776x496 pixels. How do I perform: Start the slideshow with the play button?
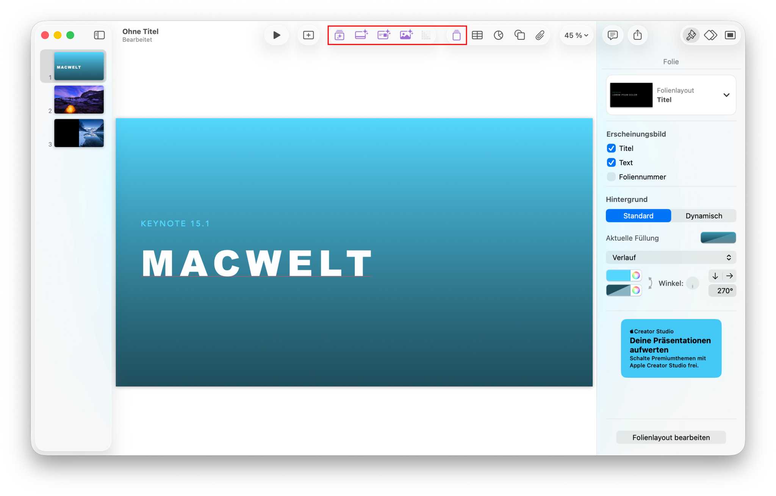pyautogui.click(x=277, y=35)
